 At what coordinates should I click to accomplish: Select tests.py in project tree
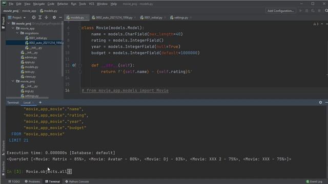(x=28, y=72)
